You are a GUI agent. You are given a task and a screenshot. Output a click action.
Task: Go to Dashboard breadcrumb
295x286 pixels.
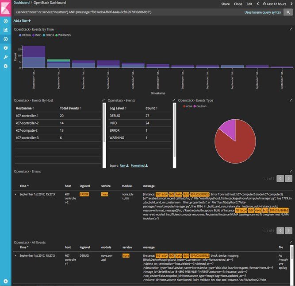[21, 3]
